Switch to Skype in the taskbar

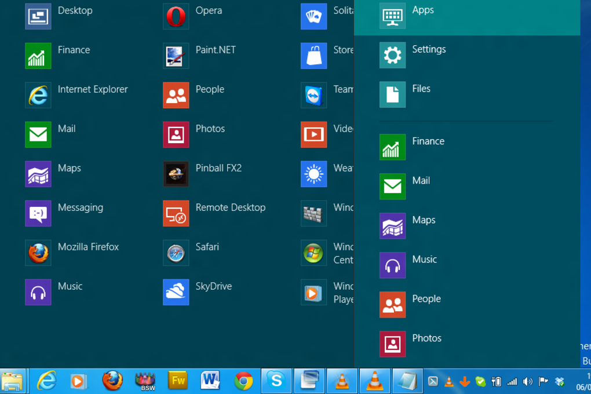tap(276, 381)
